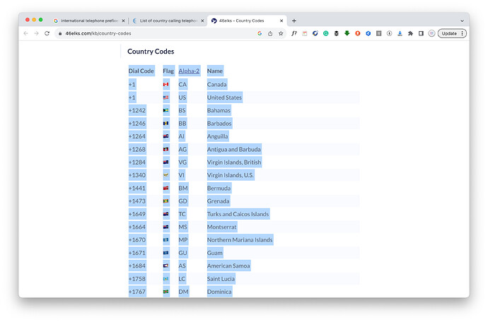The image size is (488, 322).
Task: Switch to List of country calling tab
Action: click(x=168, y=20)
